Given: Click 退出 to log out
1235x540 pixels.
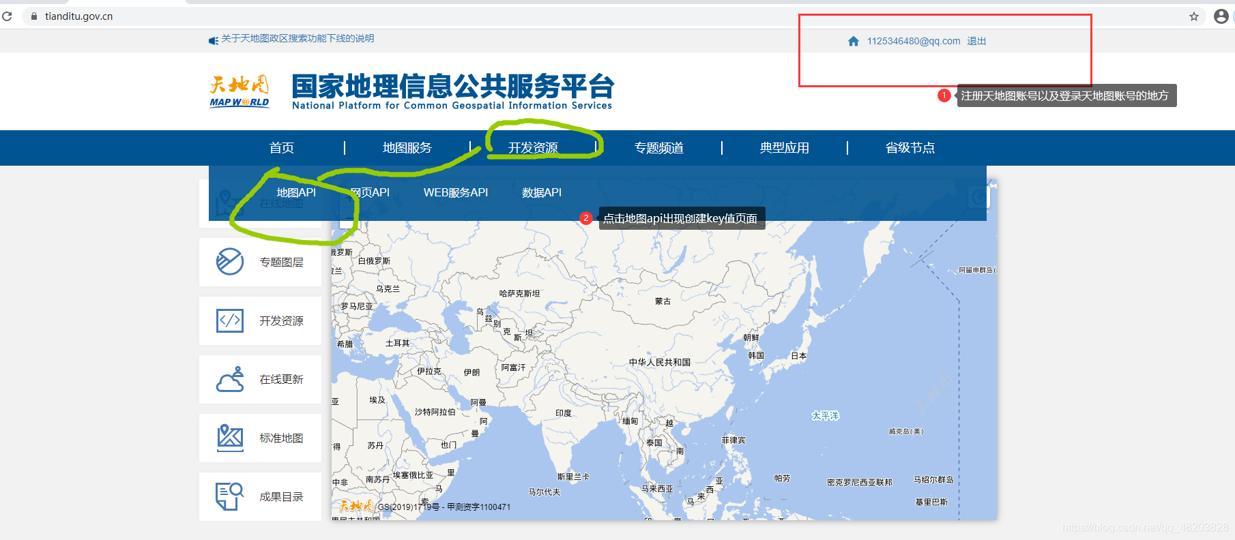Looking at the screenshot, I should (976, 41).
